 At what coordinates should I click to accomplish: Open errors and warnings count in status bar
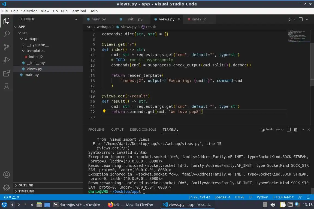12,197
